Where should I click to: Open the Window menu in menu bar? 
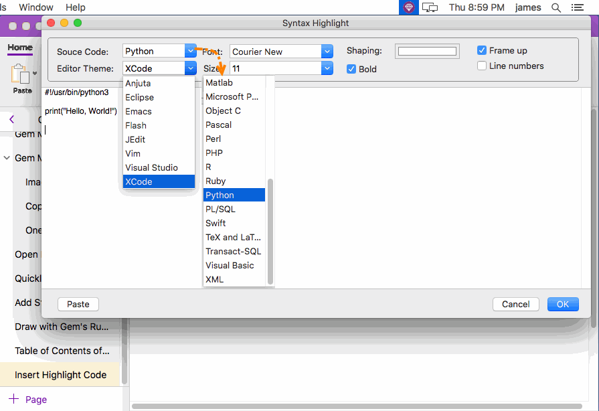pos(36,7)
